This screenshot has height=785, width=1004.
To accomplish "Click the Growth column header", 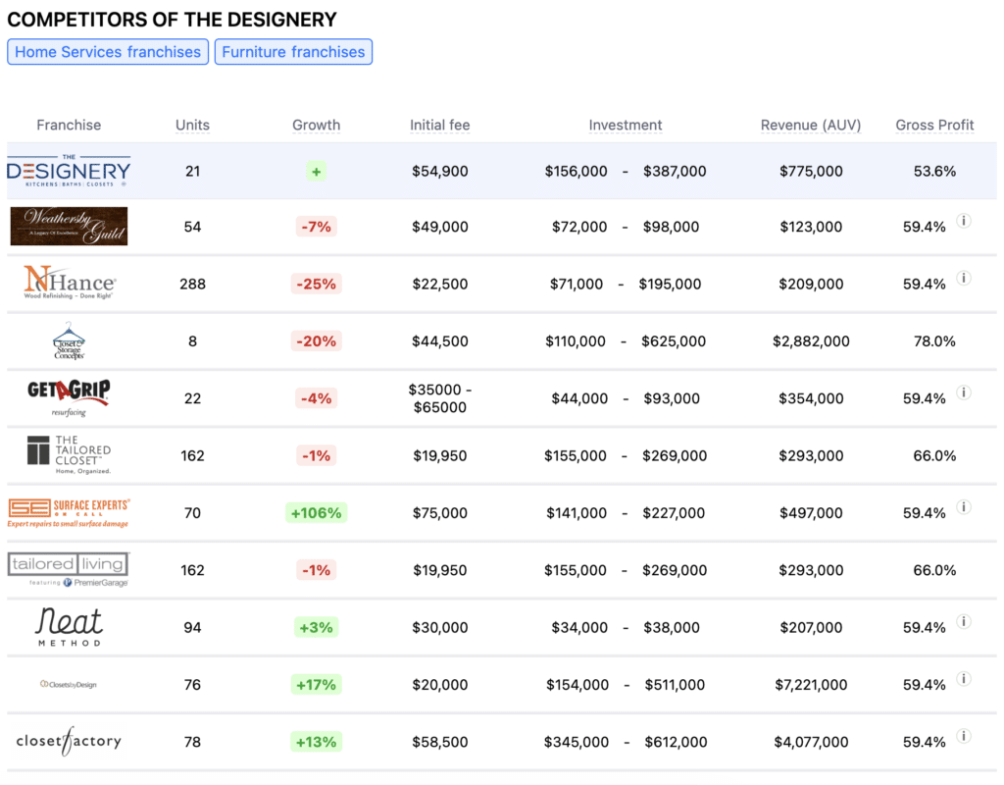I will click(x=317, y=125).
